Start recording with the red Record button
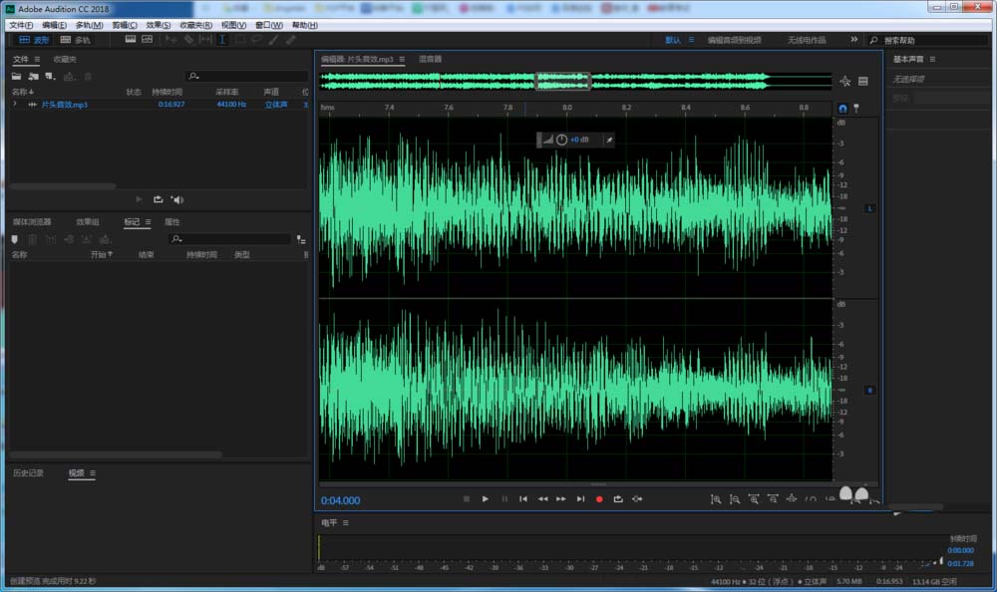The height and width of the screenshot is (592, 997). tap(599, 498)
